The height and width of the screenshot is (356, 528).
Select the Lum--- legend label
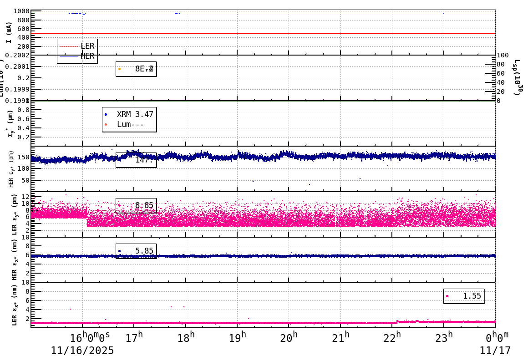[130, 124]
